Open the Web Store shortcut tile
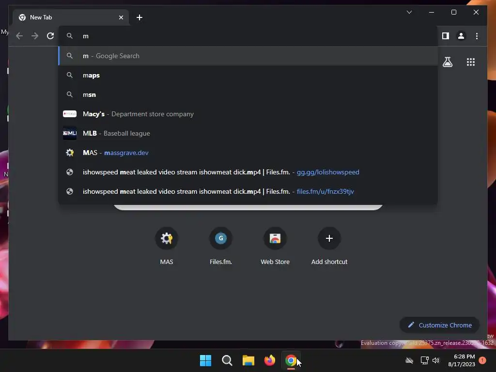This screenshot has width=496, height=372. click(275, 246)
